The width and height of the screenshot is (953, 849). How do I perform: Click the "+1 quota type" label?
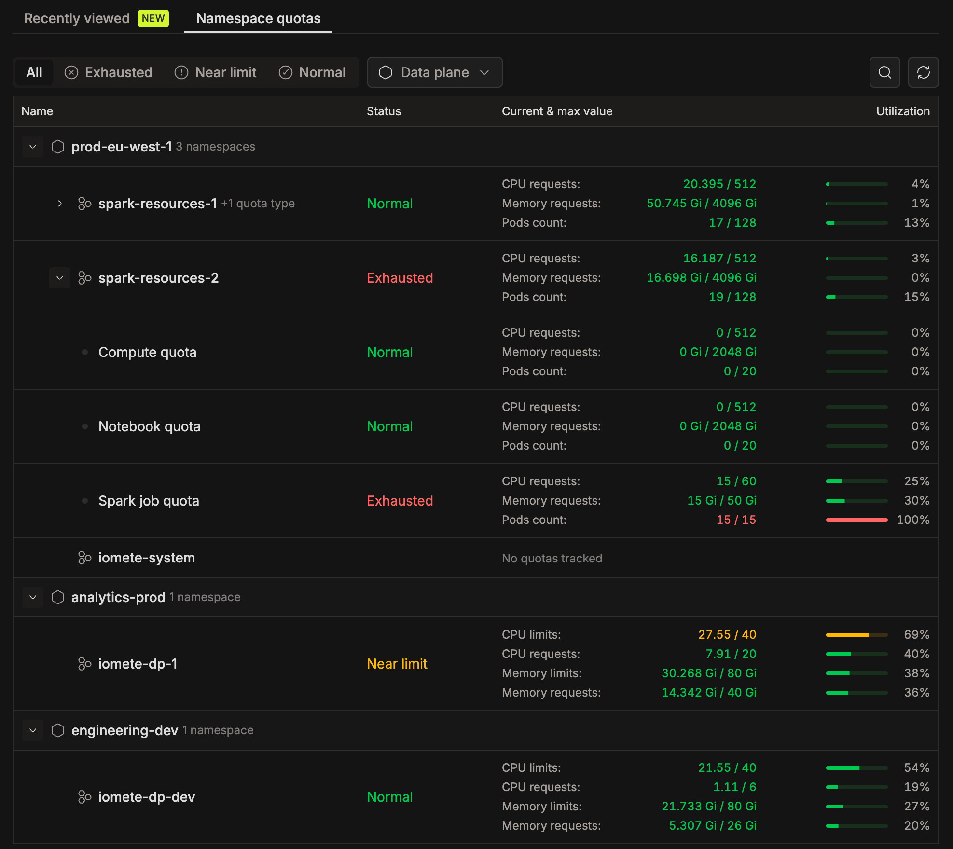point(258,204)
